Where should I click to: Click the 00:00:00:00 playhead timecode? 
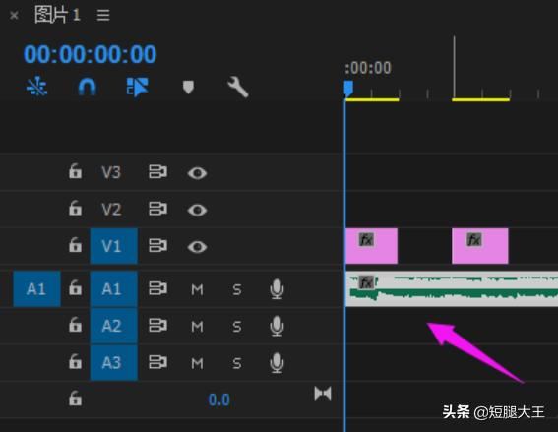(90, 54)
